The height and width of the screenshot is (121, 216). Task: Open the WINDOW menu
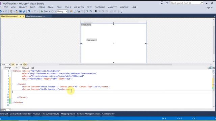pyautogui.click(x=124, y=7)
